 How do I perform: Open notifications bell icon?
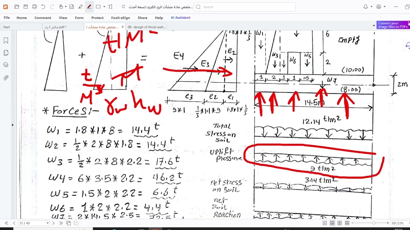tap(366, 7)
